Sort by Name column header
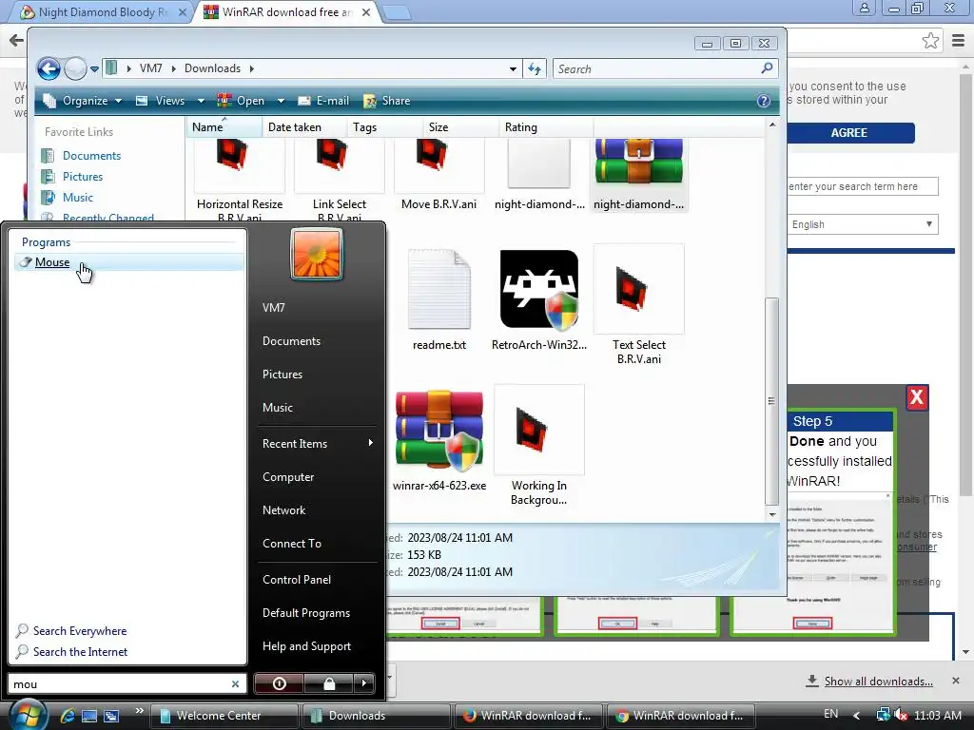974x730 pixels. tap(224, 126)
